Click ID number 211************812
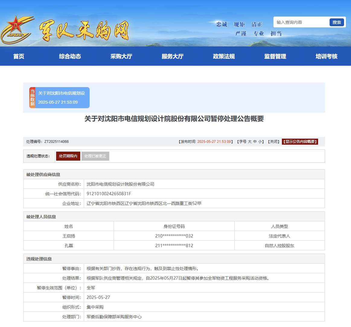 click(174, 246)
